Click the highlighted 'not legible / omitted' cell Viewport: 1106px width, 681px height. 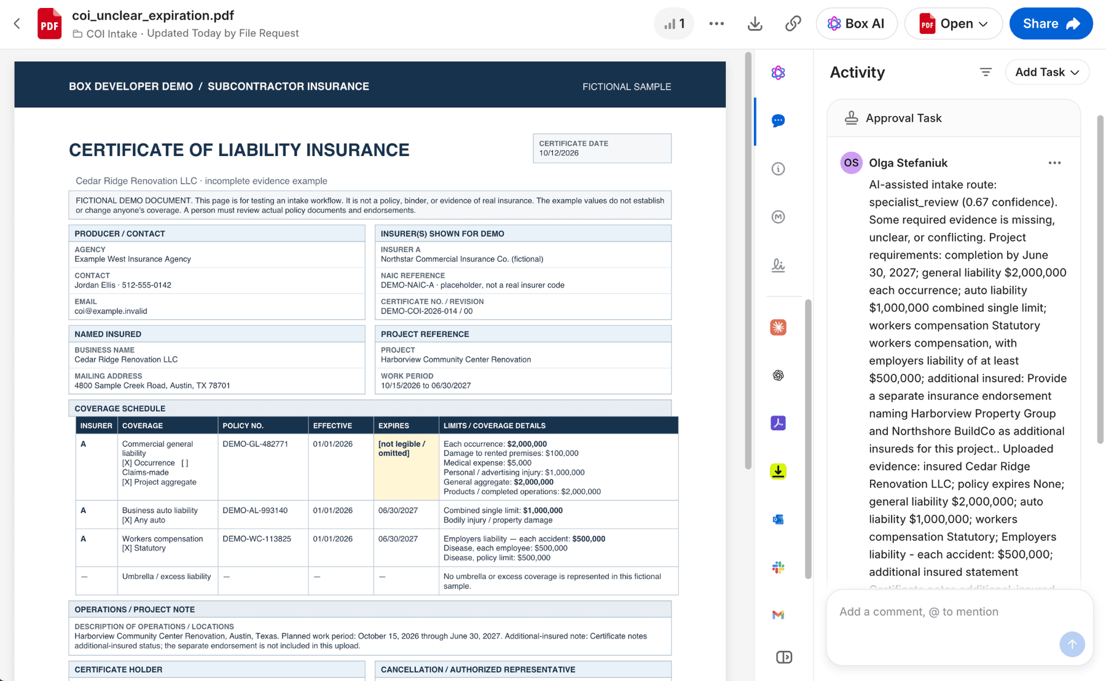coord(406,467)
